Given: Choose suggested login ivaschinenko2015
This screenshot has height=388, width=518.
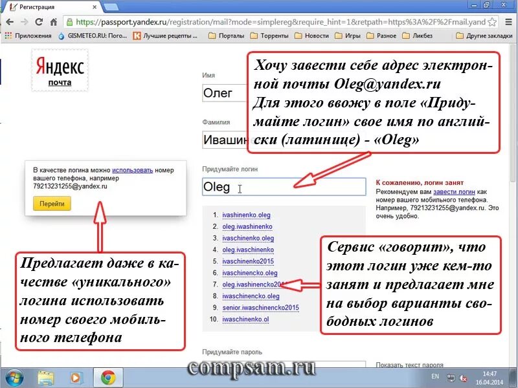Looking at the screenshot, I should (x=248, y=261).
